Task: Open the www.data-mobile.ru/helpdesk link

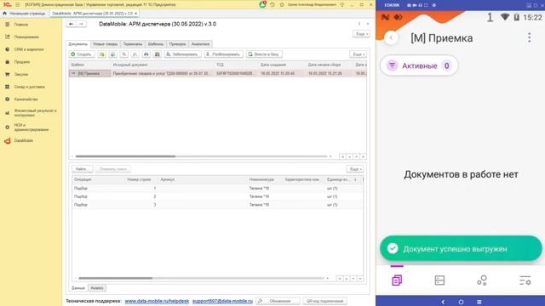Action: coord(157,301)
